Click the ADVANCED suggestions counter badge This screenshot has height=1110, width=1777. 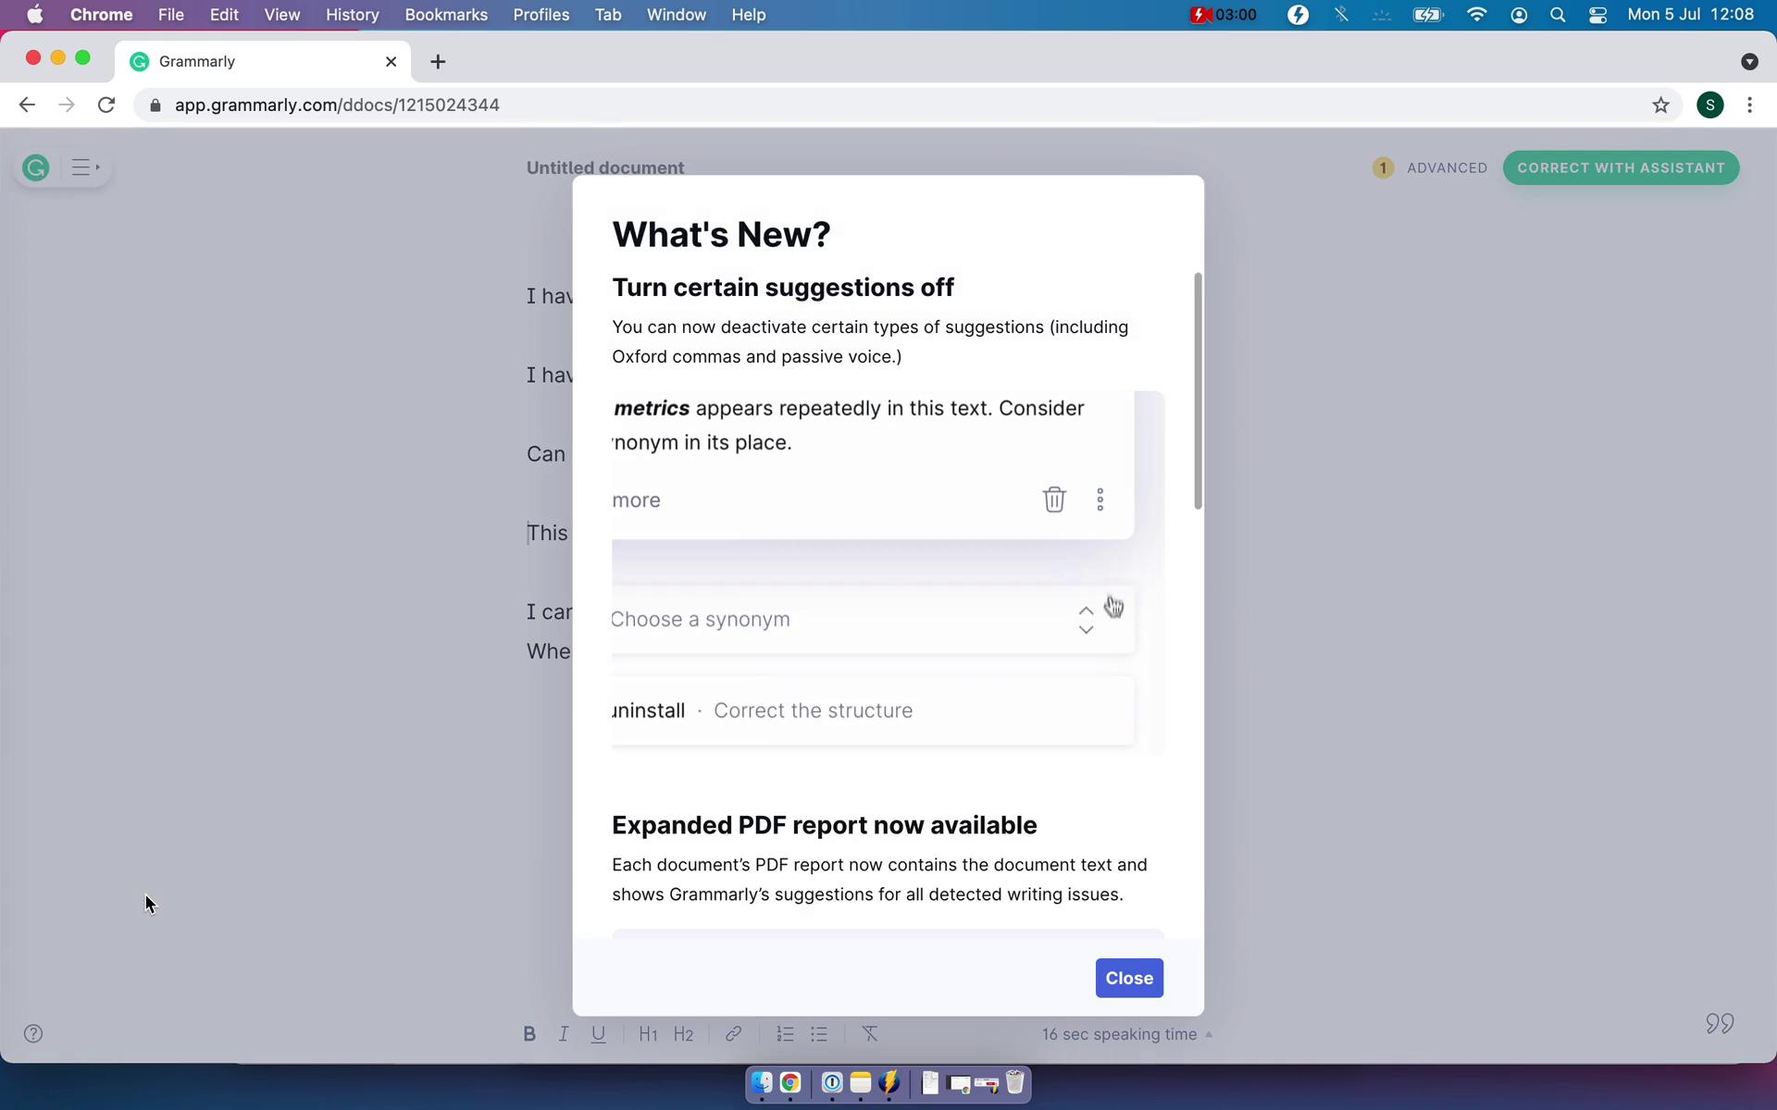pos(1380,167)
